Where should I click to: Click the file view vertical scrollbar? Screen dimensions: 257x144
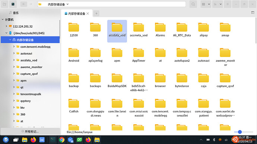pyautogui.click(x=256, y=31)
